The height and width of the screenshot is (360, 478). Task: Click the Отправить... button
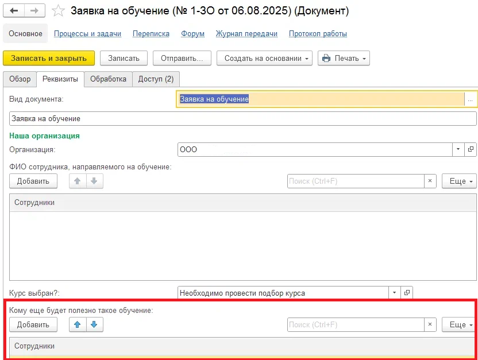click(x=182, y=58)
